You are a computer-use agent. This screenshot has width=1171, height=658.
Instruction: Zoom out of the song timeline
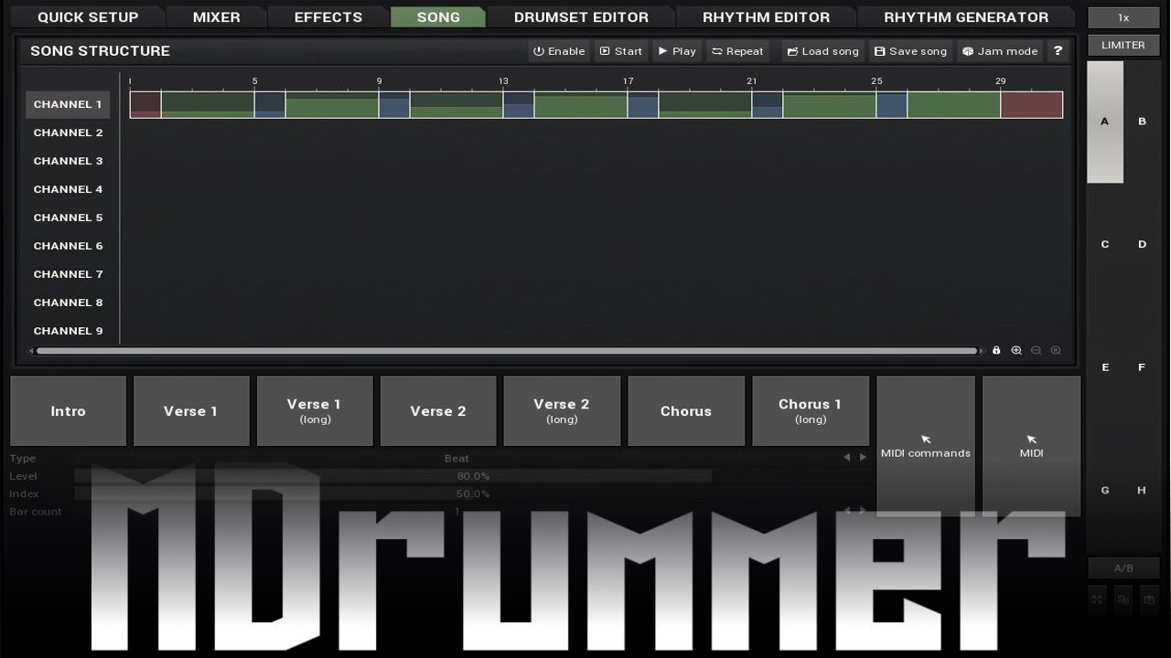click(1037, 350)
